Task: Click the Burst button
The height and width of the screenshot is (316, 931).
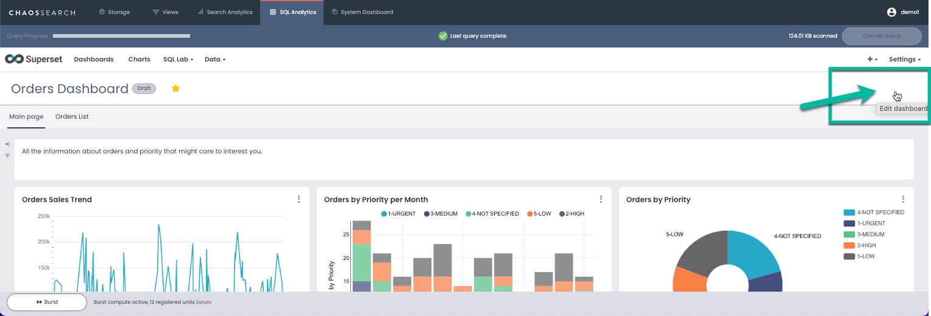Action: pyautogui.click(x=47, y=302)
